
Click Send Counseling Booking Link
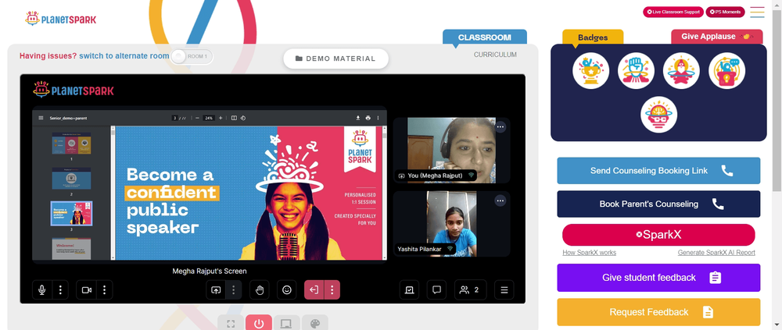(658, 171)
